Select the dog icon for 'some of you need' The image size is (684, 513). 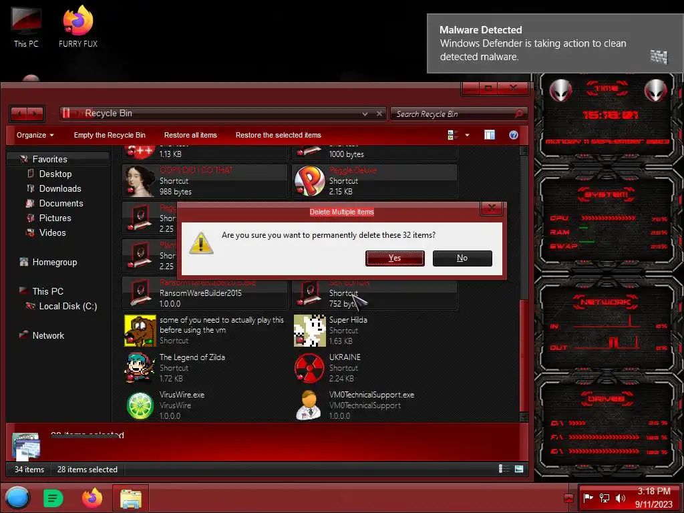(x=140, y=331)
